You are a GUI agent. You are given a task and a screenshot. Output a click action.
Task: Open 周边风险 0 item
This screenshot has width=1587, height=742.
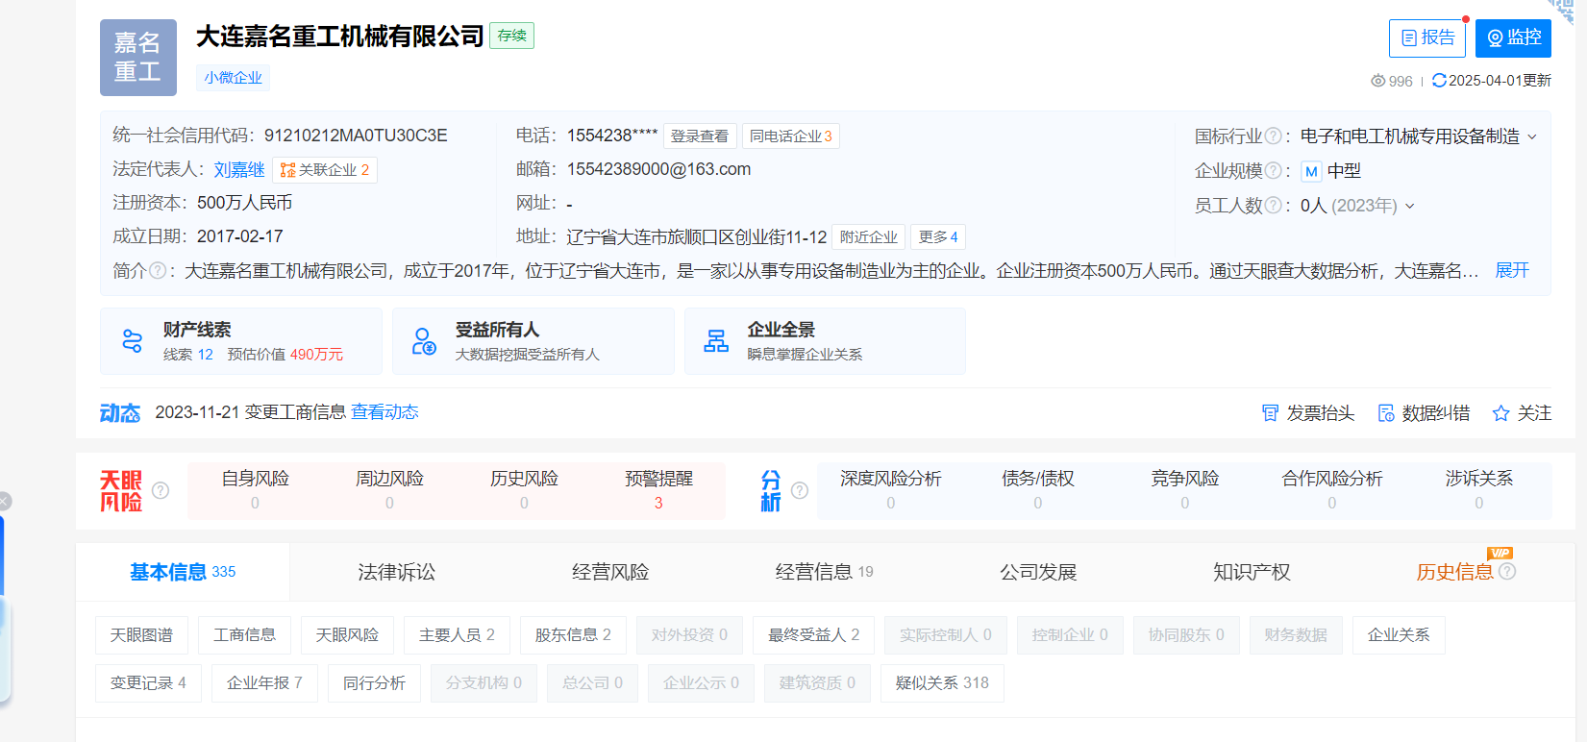click(x=389, y=490)
